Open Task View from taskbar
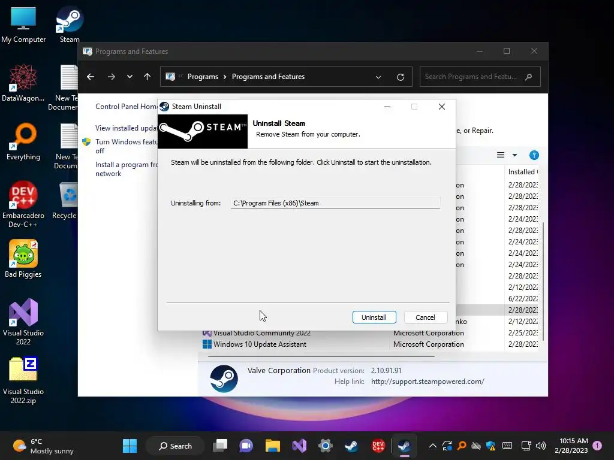This screenshot has width=614, height=460. [x=220, y=446]
